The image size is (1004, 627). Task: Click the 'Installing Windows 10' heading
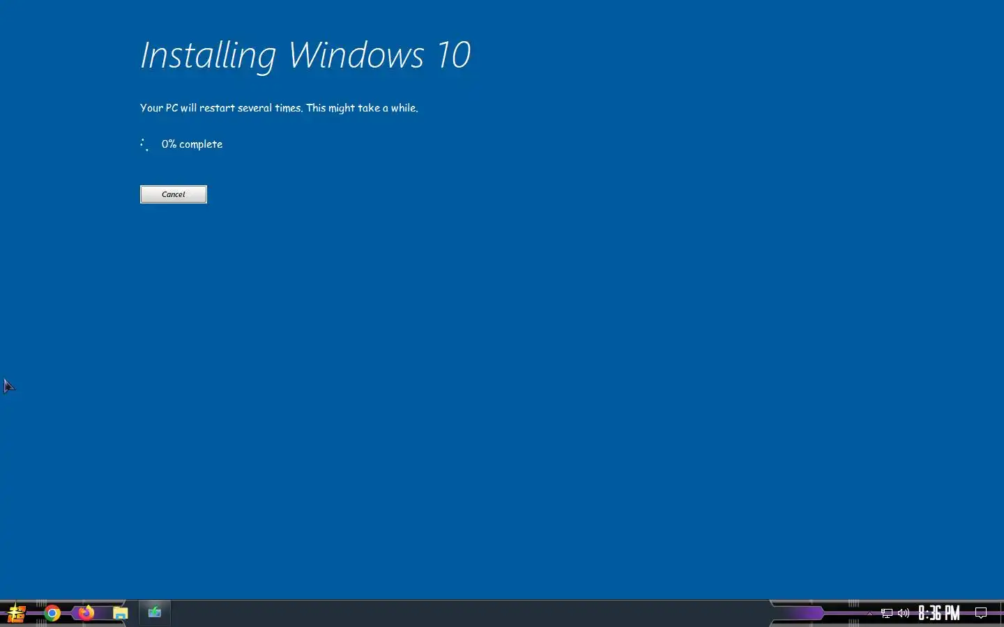click(x=305, y=55)
